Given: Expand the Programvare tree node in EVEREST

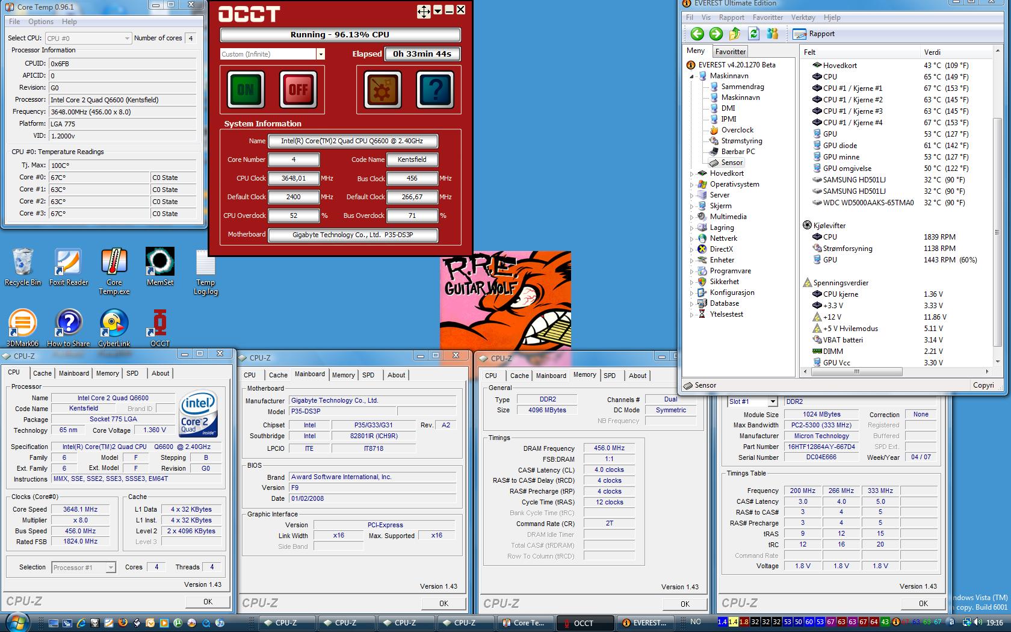Looking at the screenshot, I should [x=691, y=271].
